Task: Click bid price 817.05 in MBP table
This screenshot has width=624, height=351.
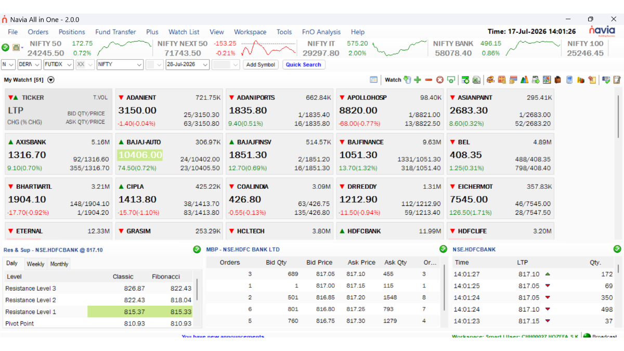Action: [326, 274]
